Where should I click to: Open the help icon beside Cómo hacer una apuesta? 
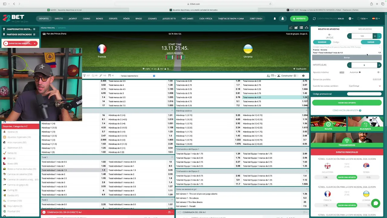pyautogui.click(x=360, y=111)
